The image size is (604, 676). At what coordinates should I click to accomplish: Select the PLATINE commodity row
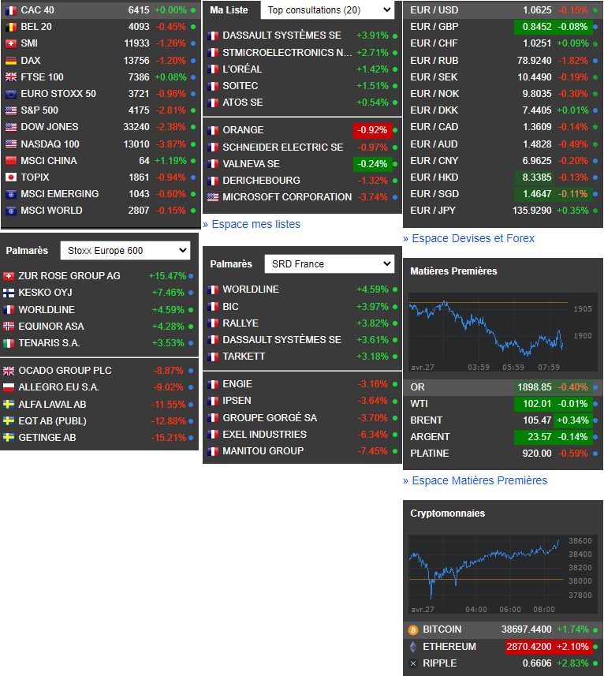(503, 454)
